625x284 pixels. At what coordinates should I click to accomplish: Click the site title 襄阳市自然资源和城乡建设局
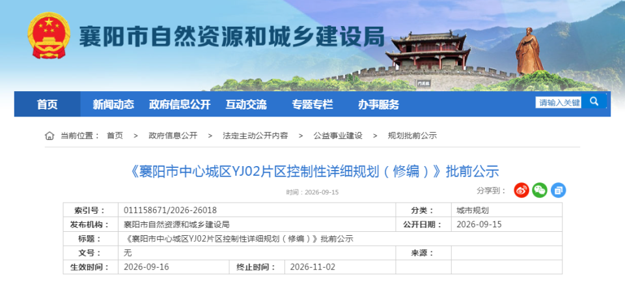(x=232, y=37)
